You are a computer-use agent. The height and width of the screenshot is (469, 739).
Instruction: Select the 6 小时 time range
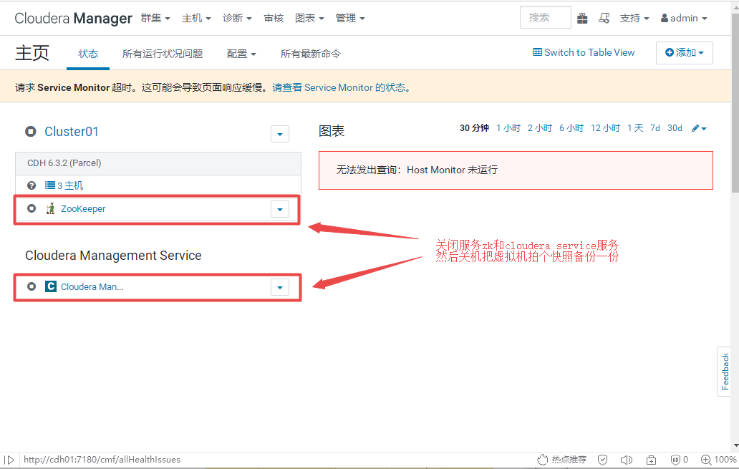(x=571, y=128)
